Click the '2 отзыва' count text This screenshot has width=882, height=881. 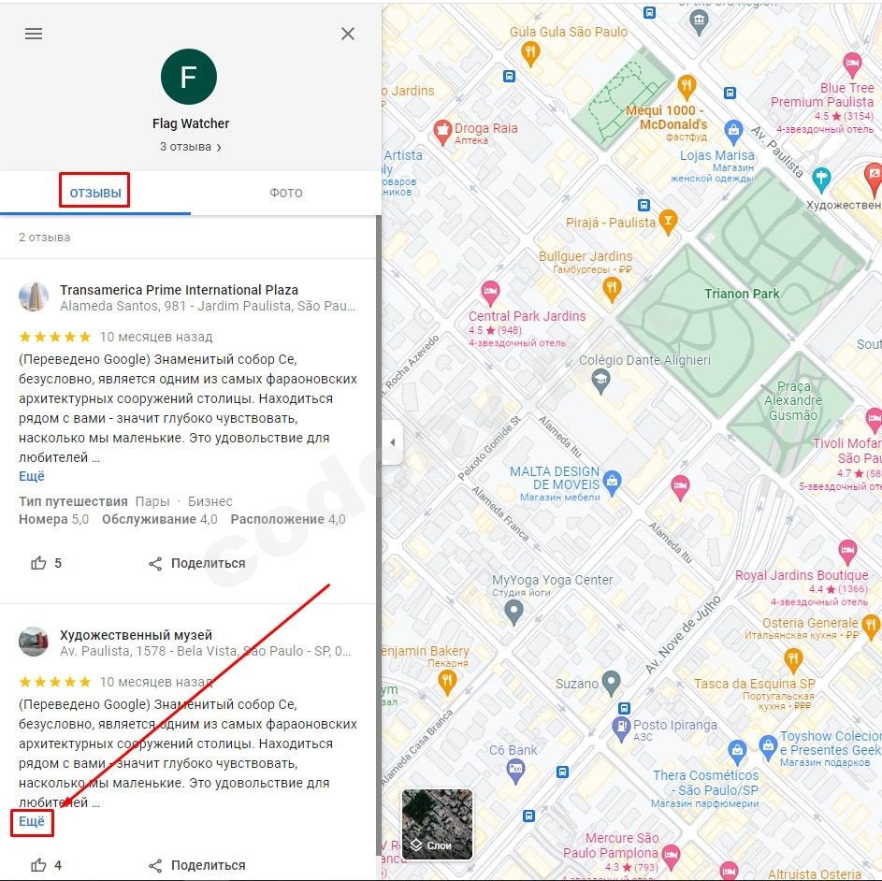[x=45, y=238]
